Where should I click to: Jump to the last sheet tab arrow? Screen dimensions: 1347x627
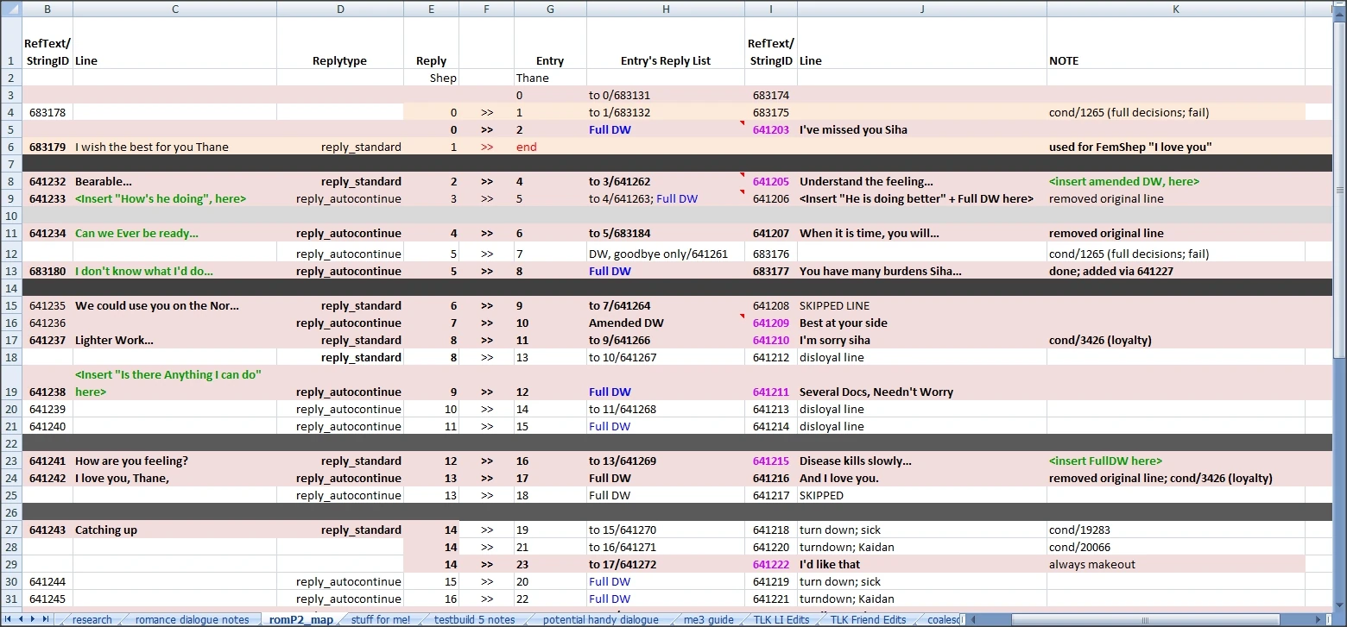(46, 619)
